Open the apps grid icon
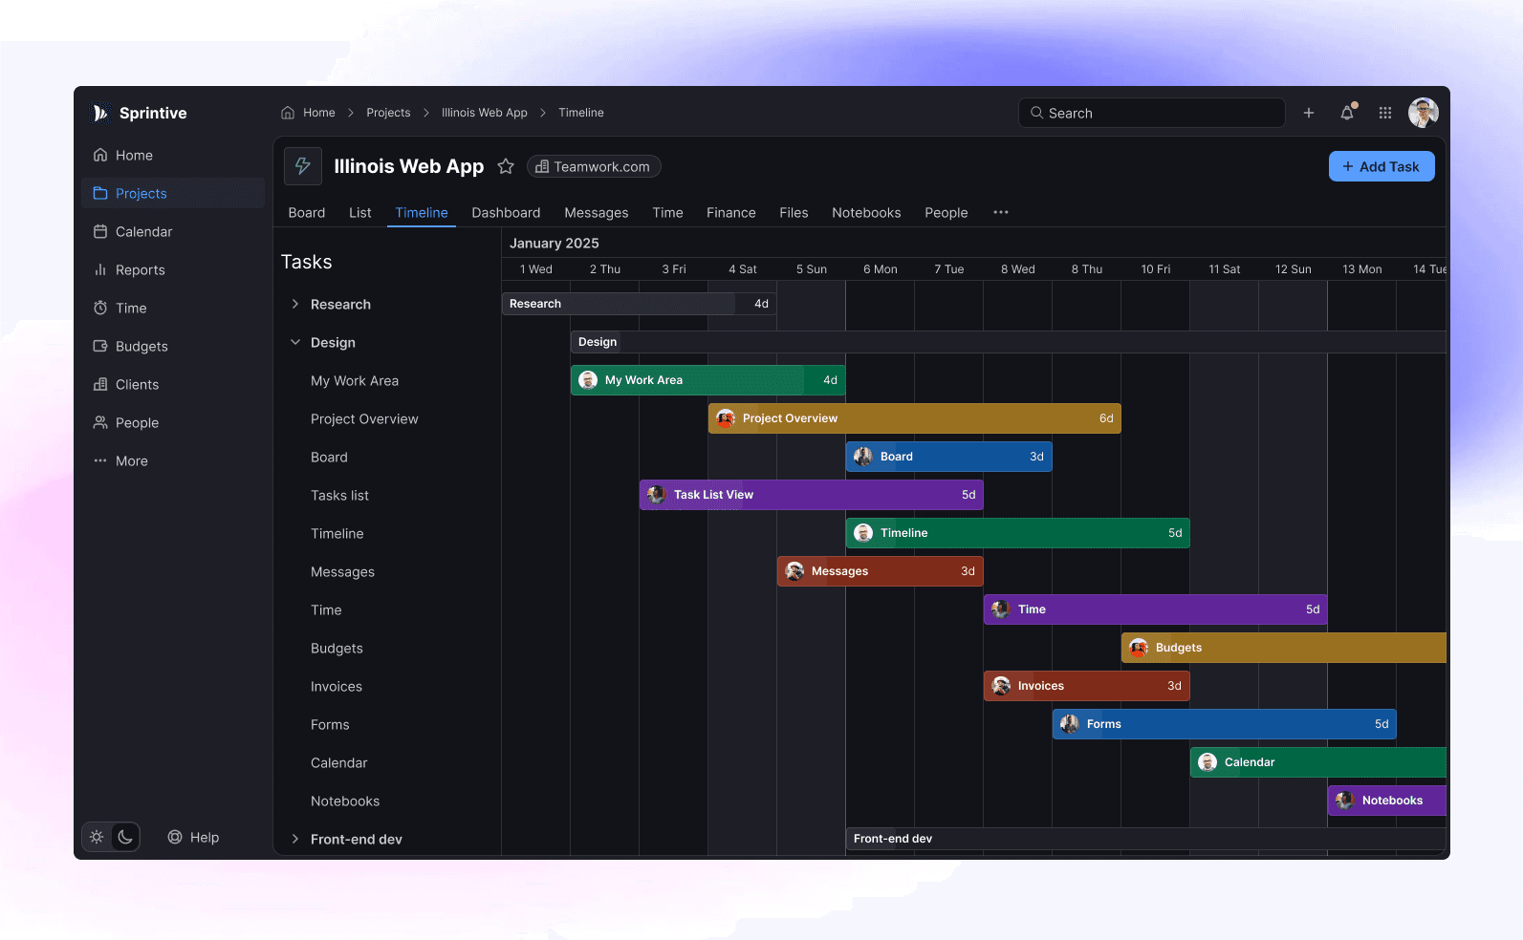 click(x=1385, y=113)
